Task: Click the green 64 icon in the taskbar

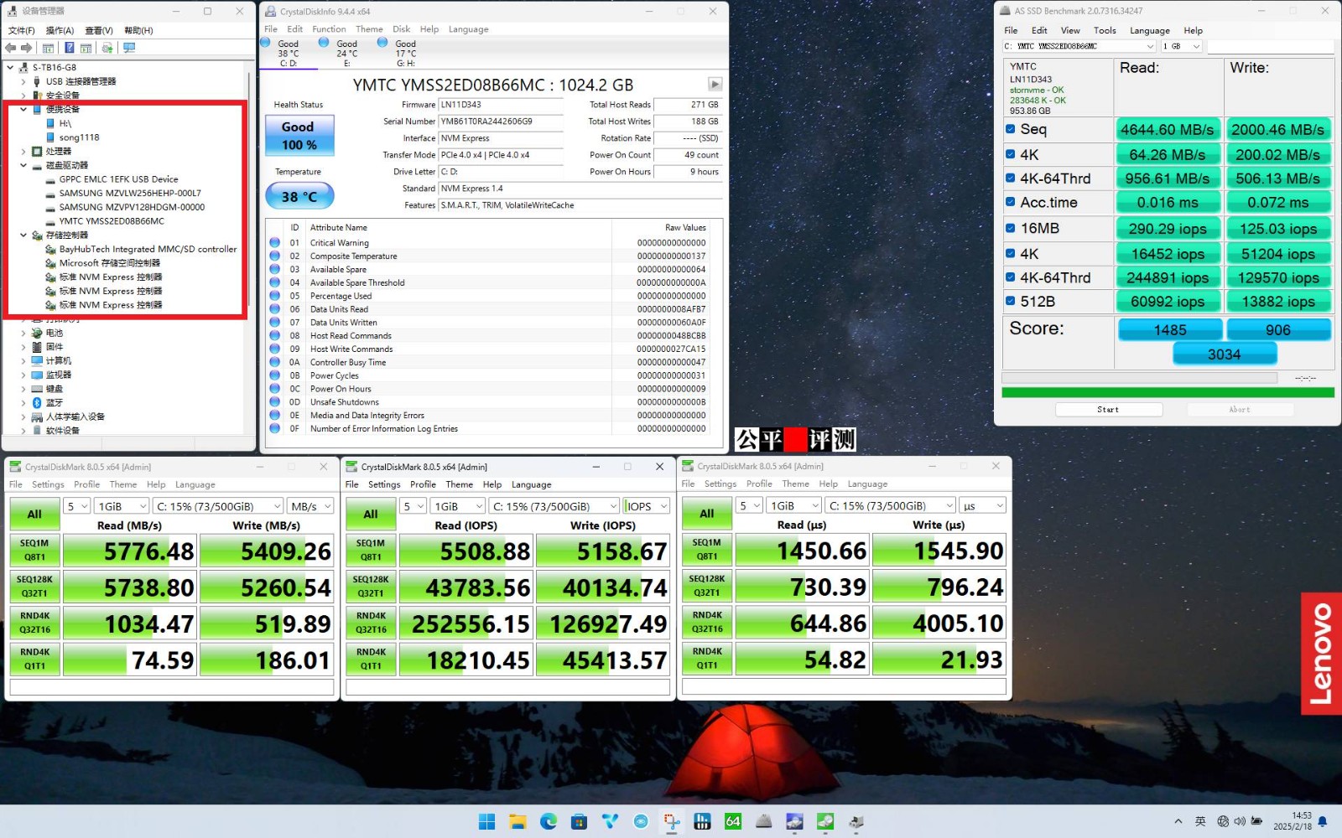Action: click(x=733, y=821)
